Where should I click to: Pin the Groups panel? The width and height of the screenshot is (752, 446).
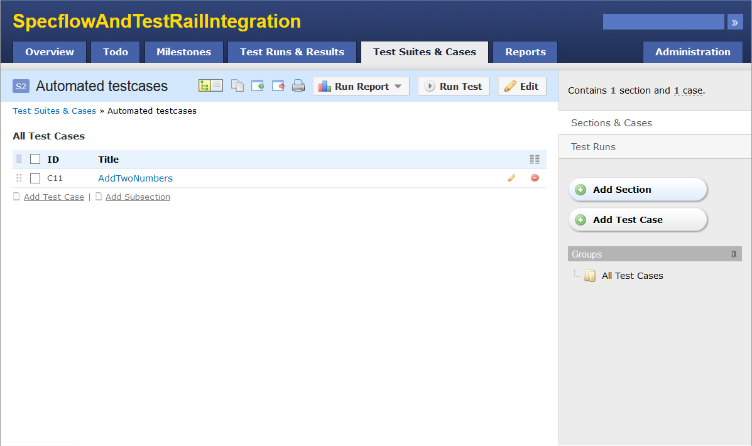733,254
